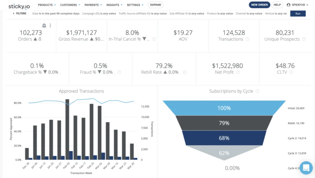Open the Payments menu
Screen dimensions: 315x178
tap(93, 5)
